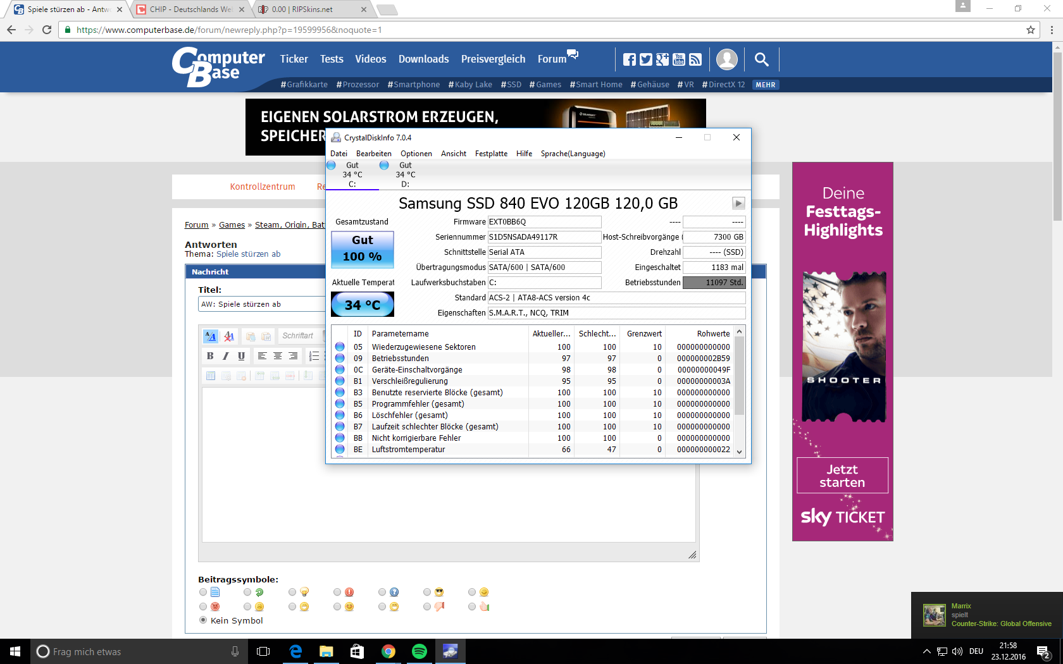Viewport: 1063px width, 664px height.
Task: Click Kontrollzentrum link
Action: pyautogui.click(x=263, y=187)
